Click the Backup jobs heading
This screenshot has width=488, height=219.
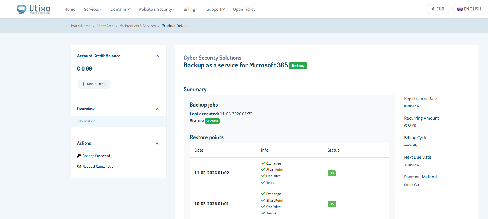point(204,105)
